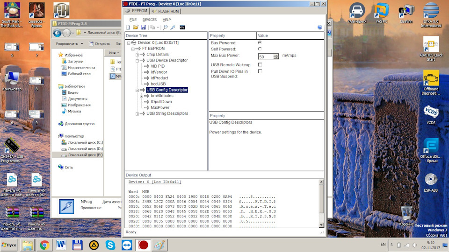Click the Пуск start button
This screenshot has height=252, width=449.
[9, 245]
